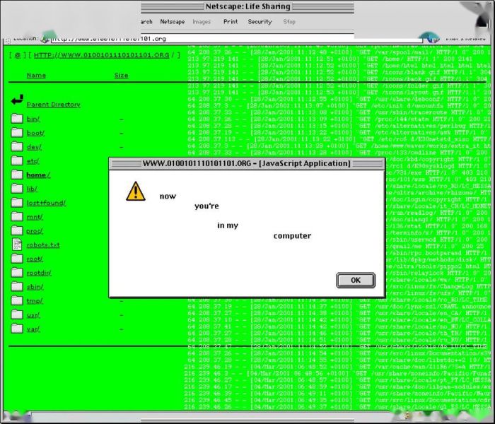Follow the var/ link
The height and width of the screenshot is (424, 495).
[x=33, y=329]
